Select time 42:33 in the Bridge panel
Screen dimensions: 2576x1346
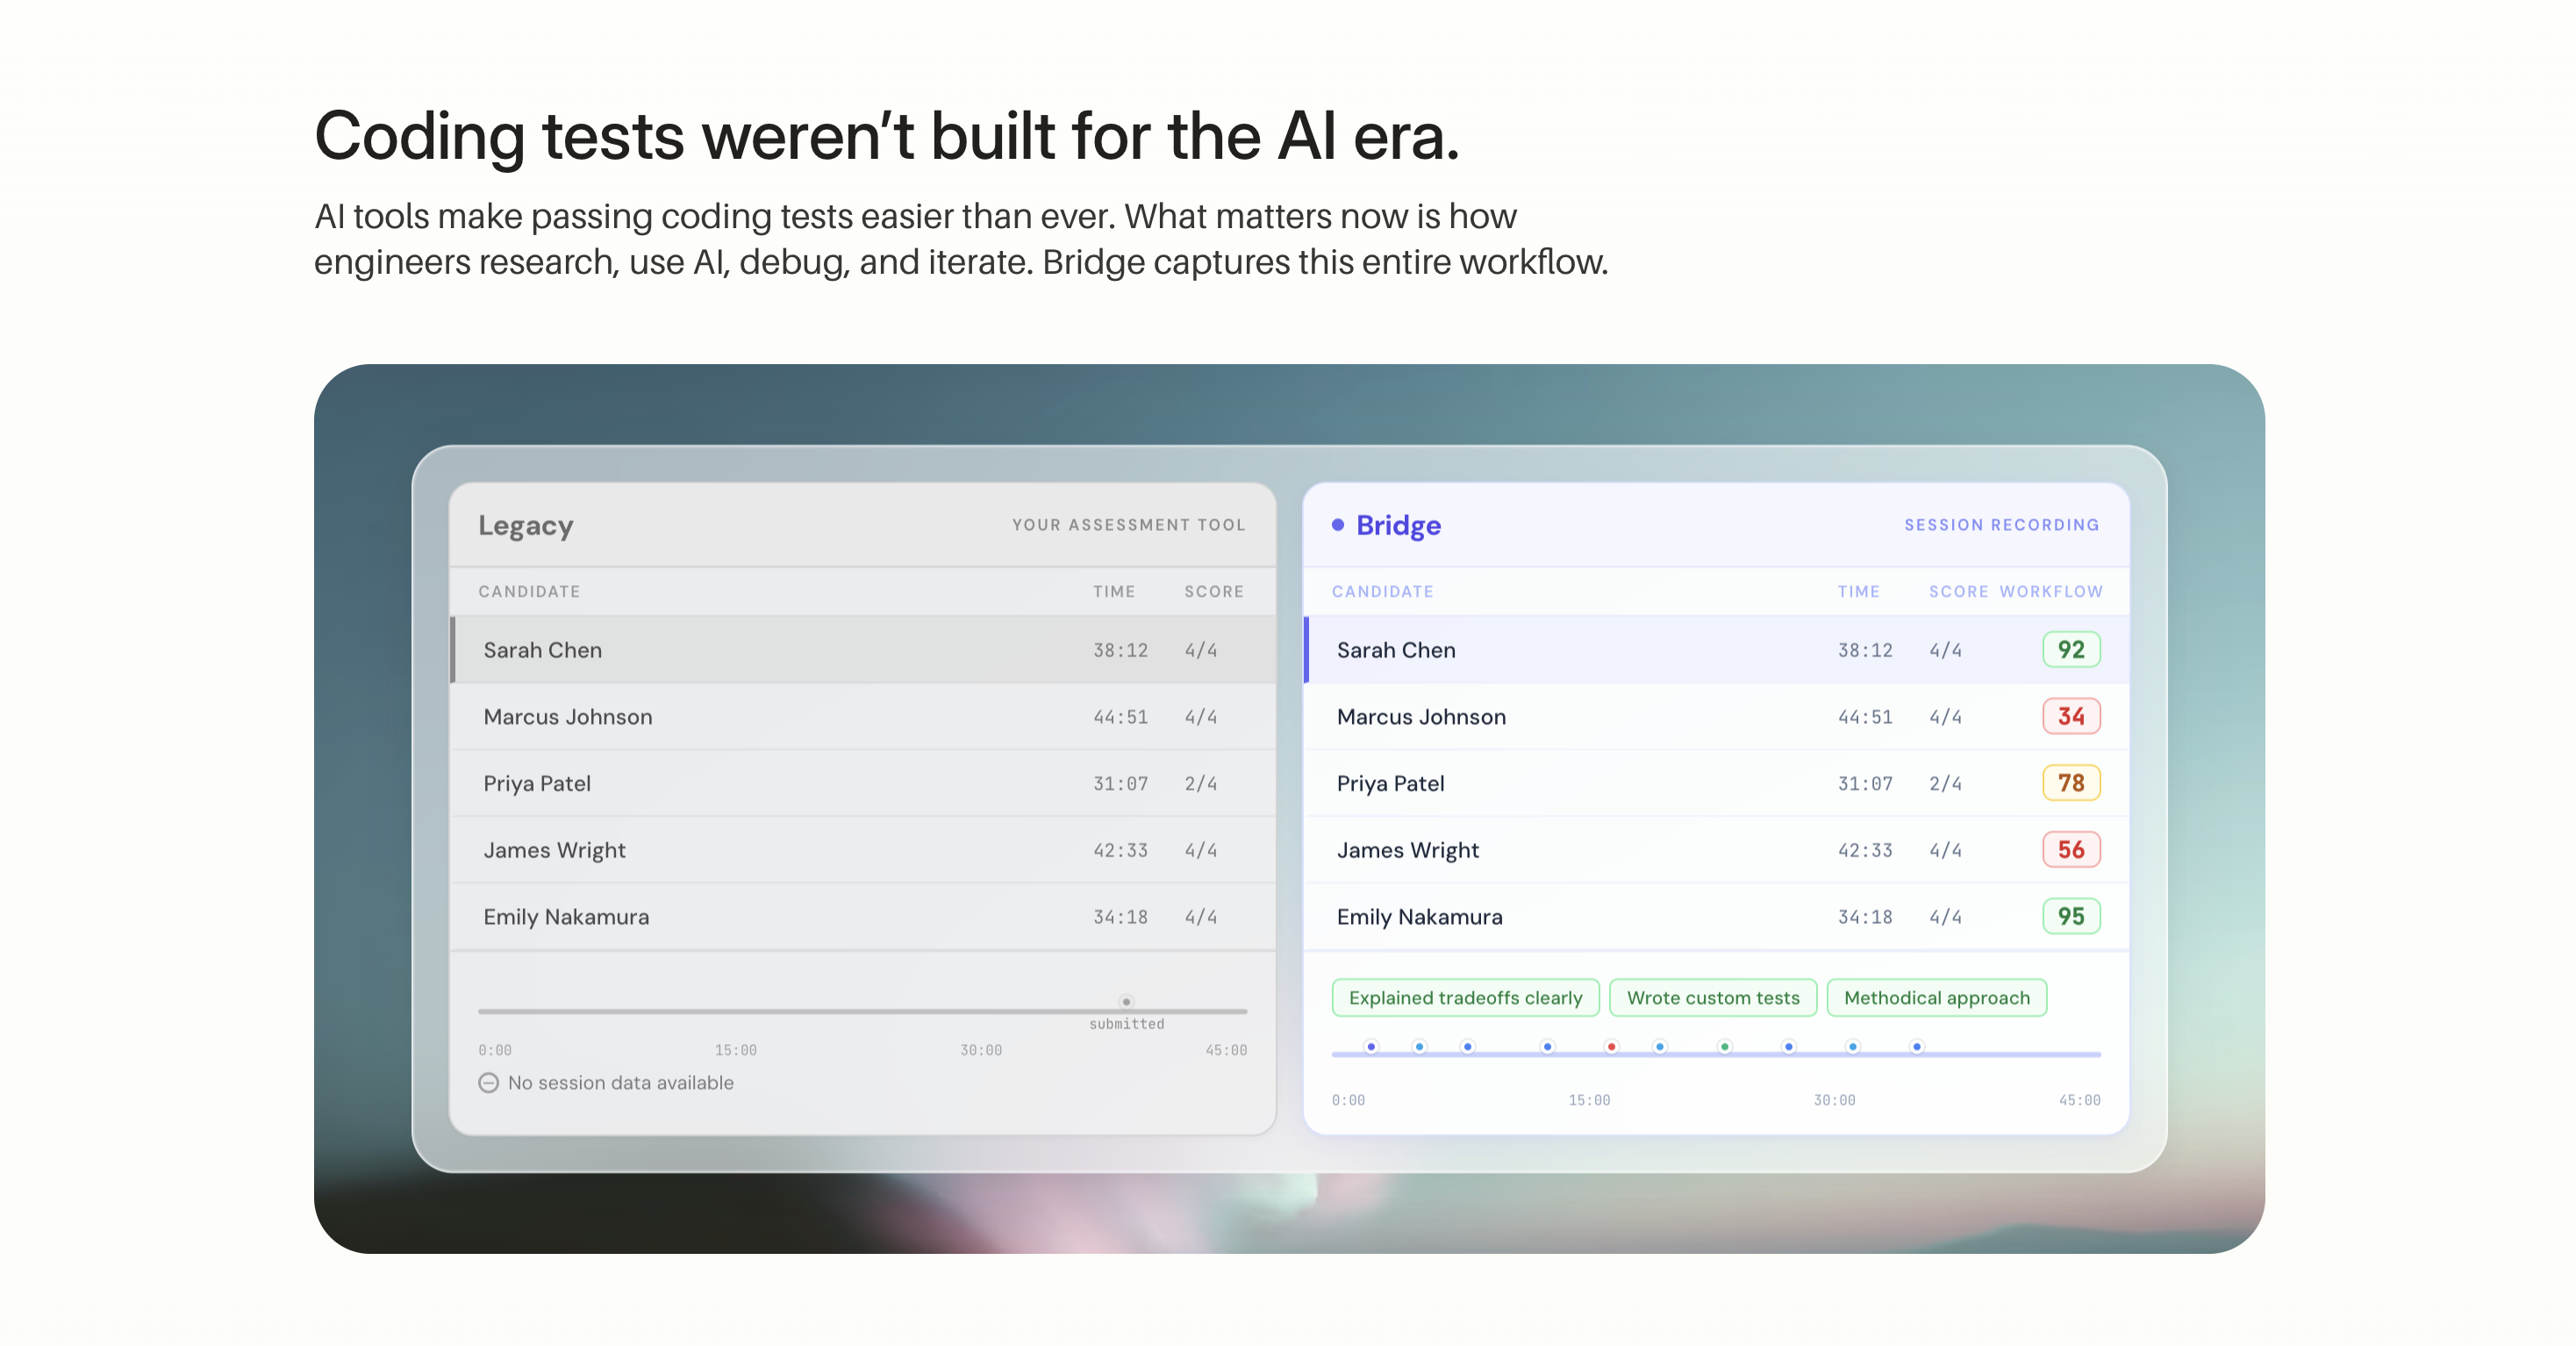pyautogui.click(x=1865, y=851)
